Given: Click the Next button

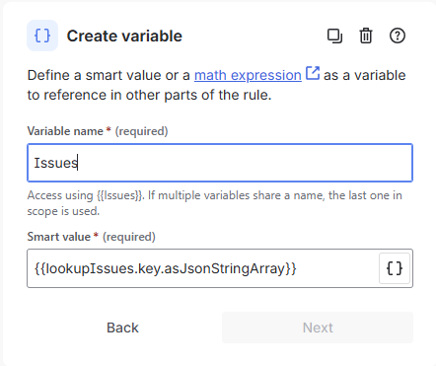Looking at the screenshot, I should click(318, 328).
